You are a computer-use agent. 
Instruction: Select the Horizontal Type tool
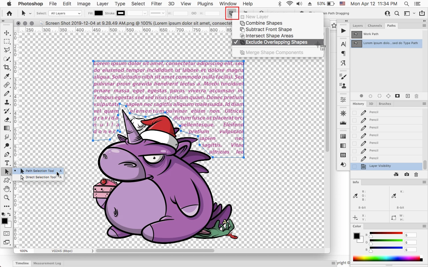tap(7, 163)
